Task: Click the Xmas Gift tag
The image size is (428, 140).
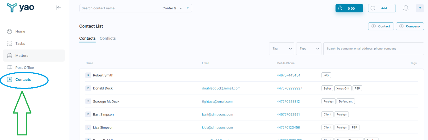Action: click(x=343, y=88)
